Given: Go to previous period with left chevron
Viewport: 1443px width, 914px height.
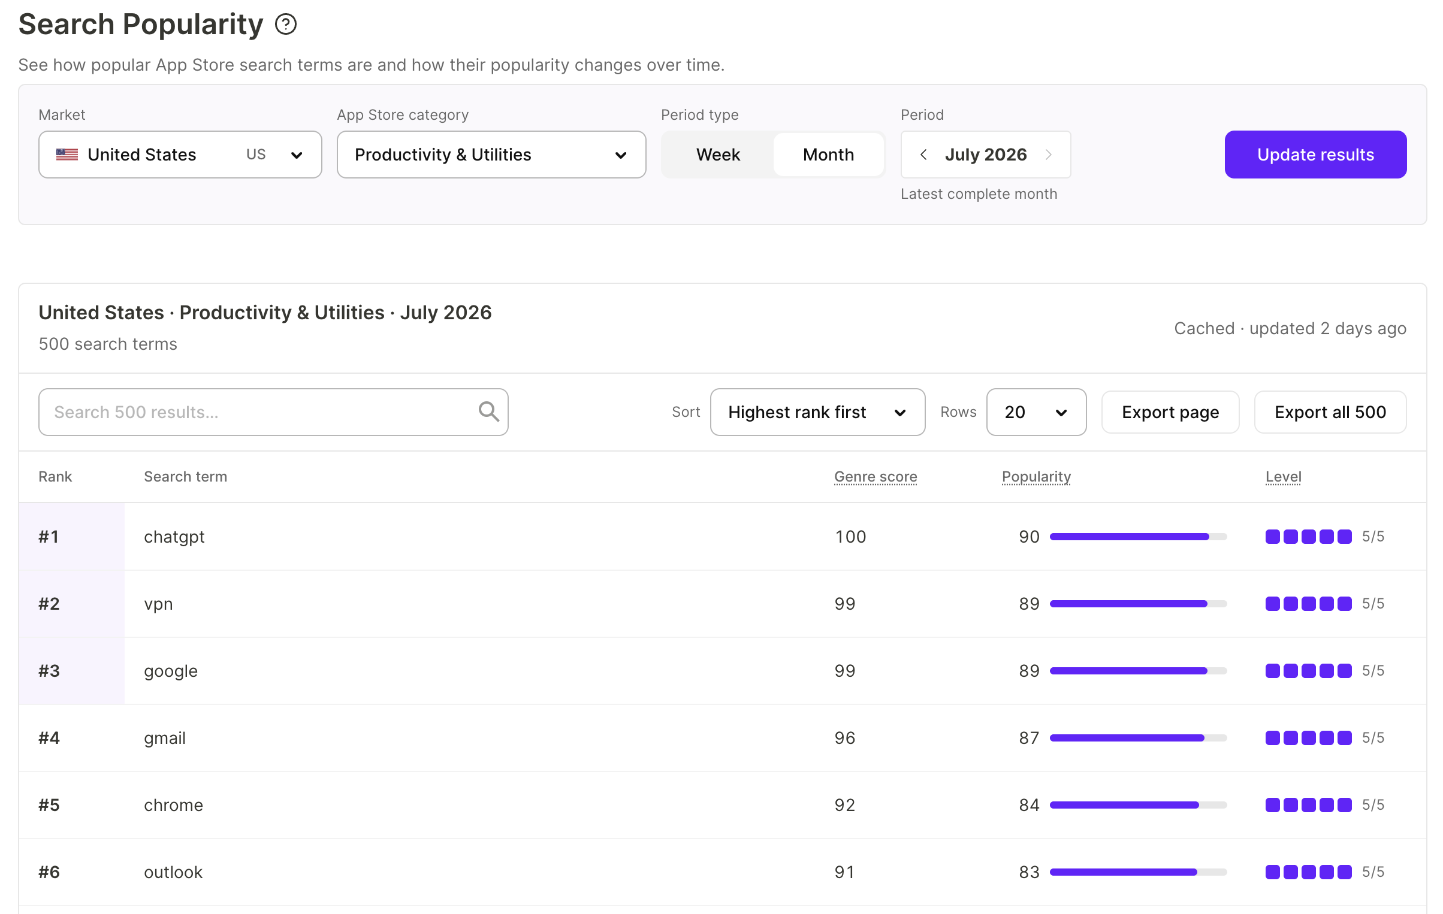Looking at the screenshot, I should point(923,155).
